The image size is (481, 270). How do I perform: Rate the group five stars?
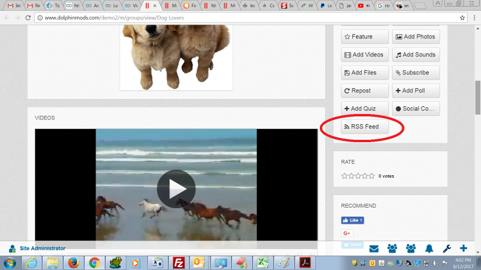click(372, 176)
